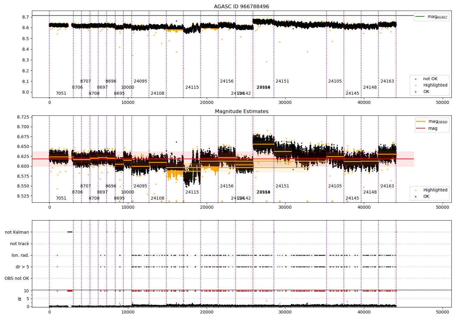Select 'OK' legend entry in Magnitude Estimates plot
This screenshot has height=319, width=456.
[426, 197]
